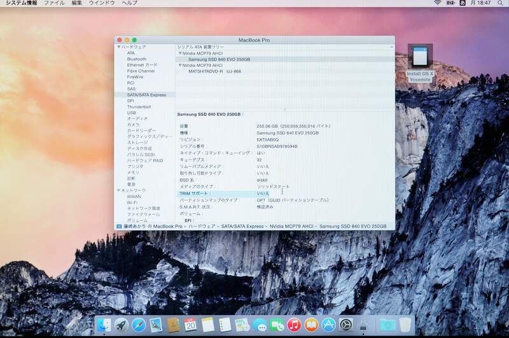The image size is (509, 338).
Task: Open Calendar icon showing 20
Action: (190, 325)
